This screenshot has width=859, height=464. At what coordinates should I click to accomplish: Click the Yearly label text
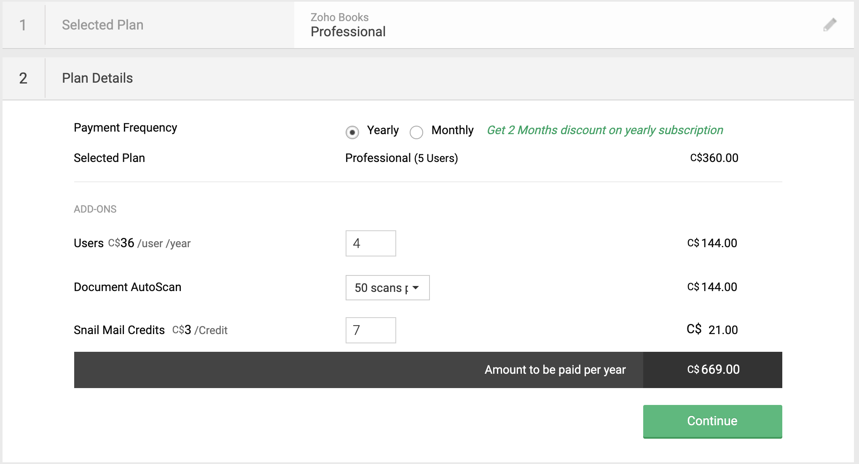click(x=382, y=130)
